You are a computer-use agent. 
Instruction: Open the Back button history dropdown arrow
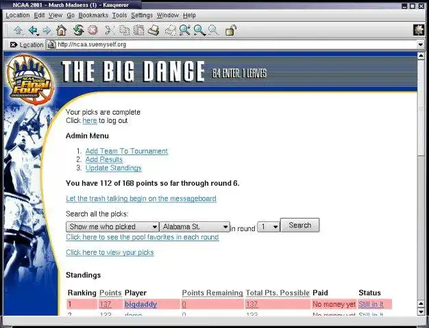(x=38, y=36)
